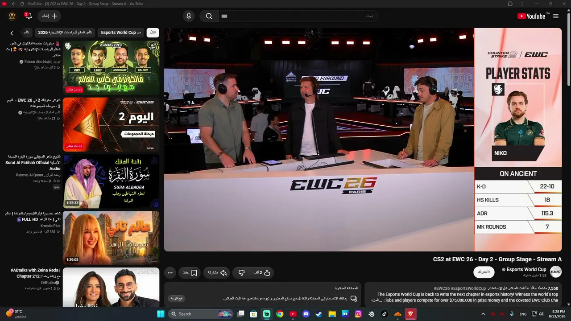Open the account avatar menu

tap(12, 16)
